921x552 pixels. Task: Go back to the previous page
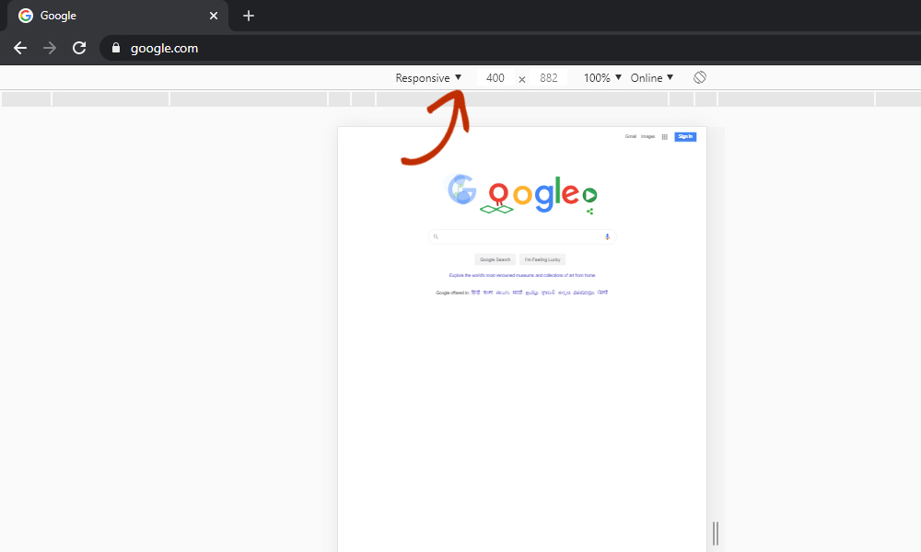[20, 48]
